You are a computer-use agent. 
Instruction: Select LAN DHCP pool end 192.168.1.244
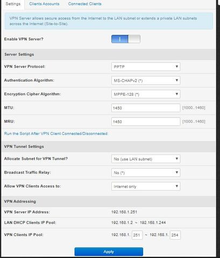153,223
